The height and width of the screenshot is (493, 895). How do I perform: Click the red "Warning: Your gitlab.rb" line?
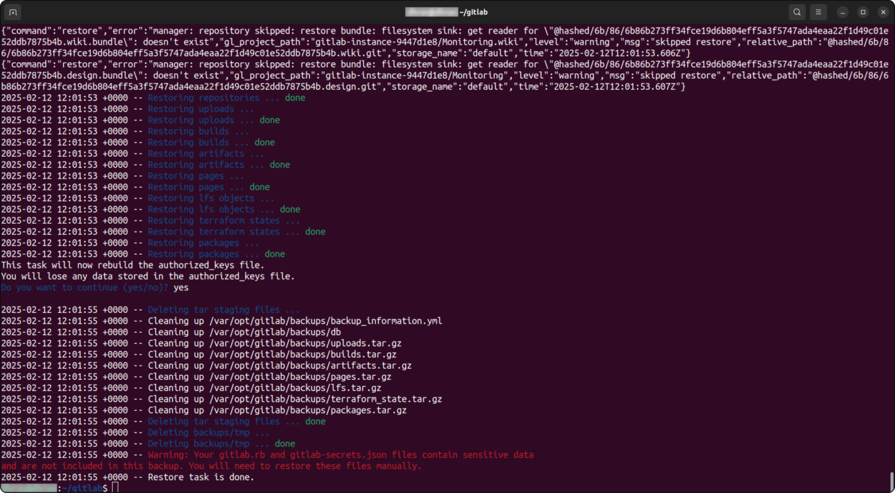pyautogui.click(x=340, y=455)
